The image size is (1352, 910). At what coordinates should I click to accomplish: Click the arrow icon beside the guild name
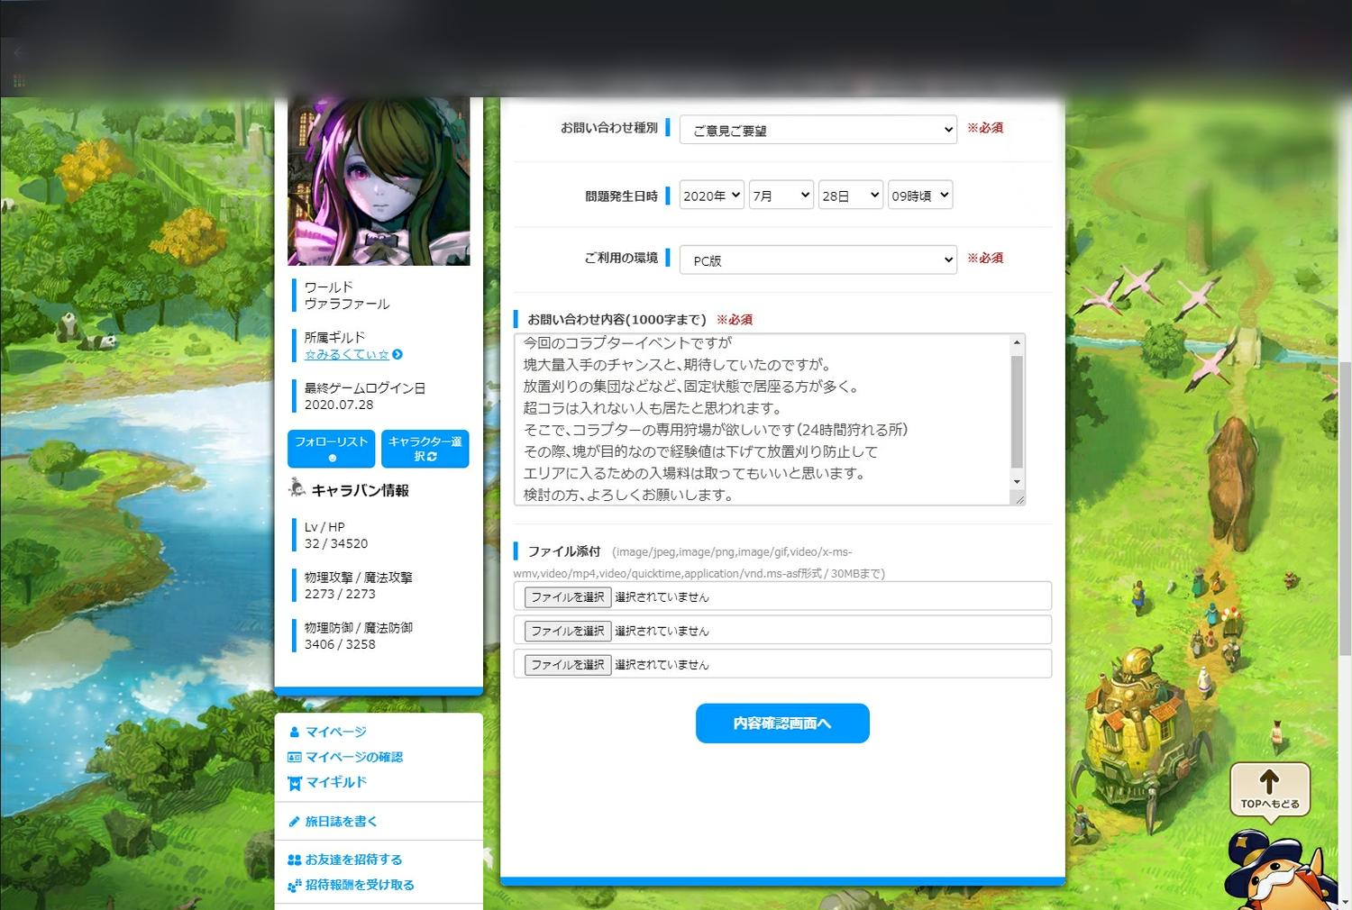coord(397,355)
